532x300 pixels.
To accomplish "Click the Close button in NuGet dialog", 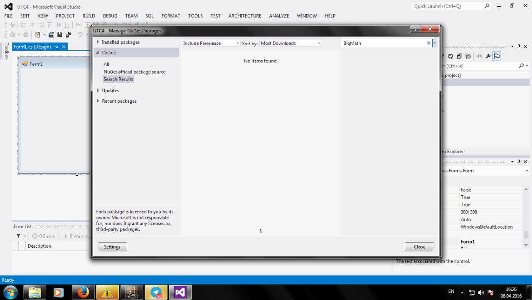I will tap(419, 247).
